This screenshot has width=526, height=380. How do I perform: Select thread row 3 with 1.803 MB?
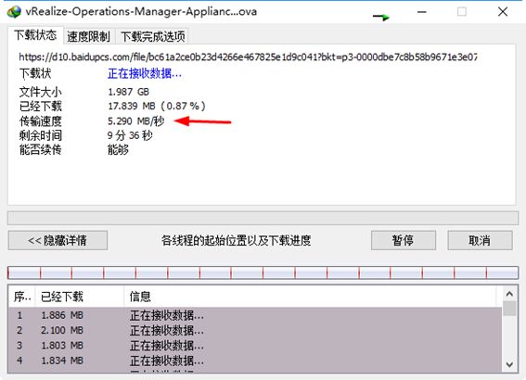click(255, 346)
